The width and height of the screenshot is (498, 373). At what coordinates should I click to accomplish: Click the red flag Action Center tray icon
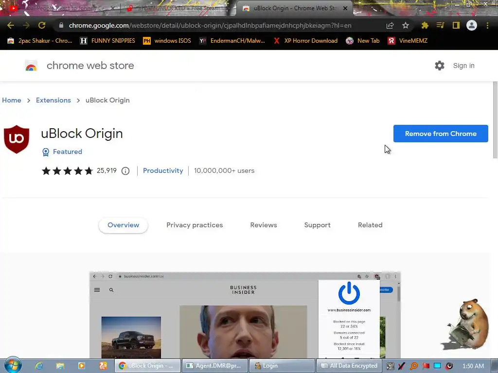click(x=426, y=366)
